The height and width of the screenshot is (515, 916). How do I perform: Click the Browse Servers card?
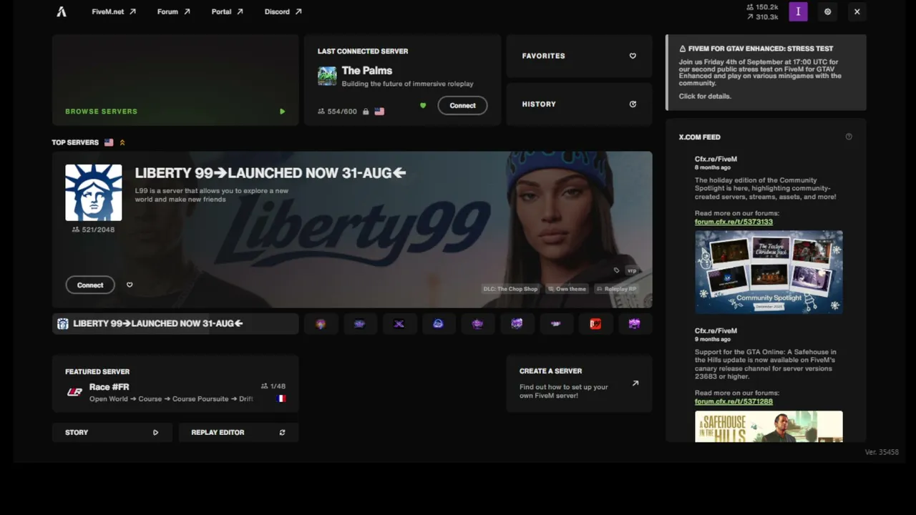click(x=175, y=80)
